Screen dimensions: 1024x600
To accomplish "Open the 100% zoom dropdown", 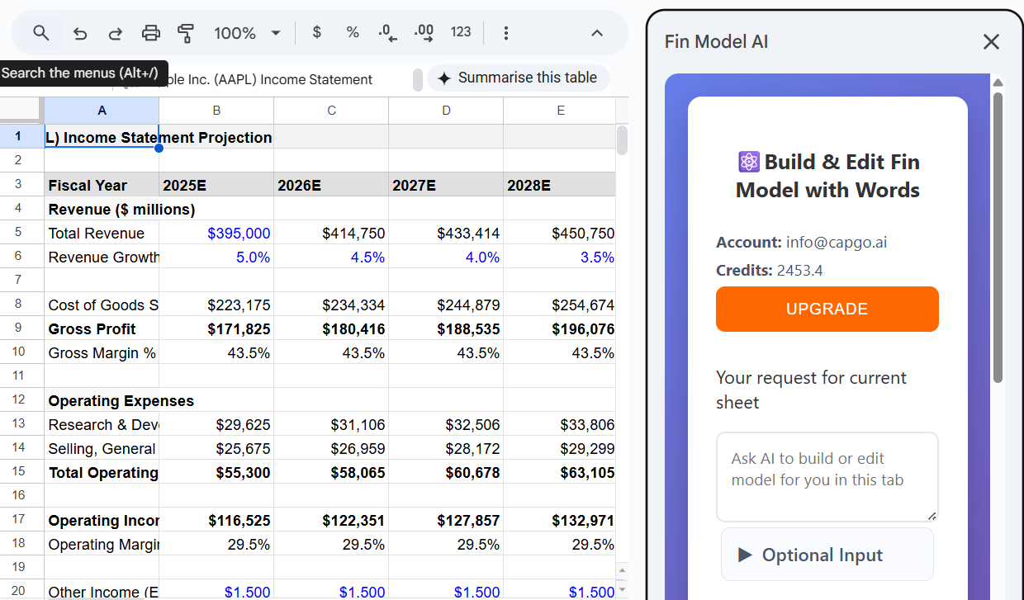I will pos(247,33).
